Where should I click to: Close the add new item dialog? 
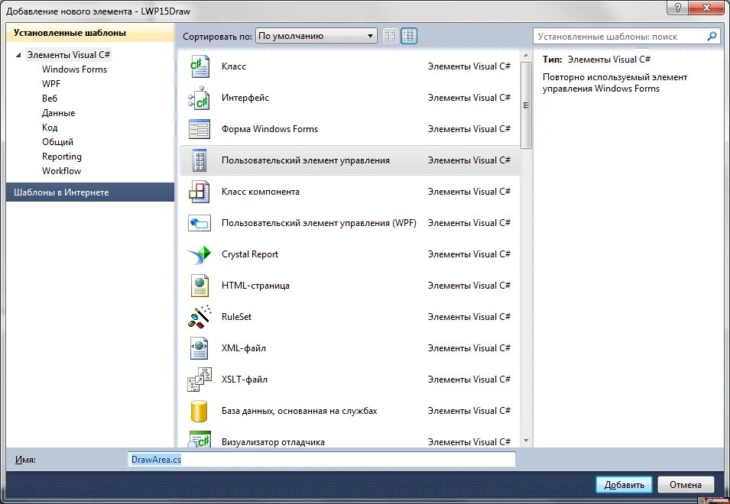pyautogui.click(x=707, y=8)
